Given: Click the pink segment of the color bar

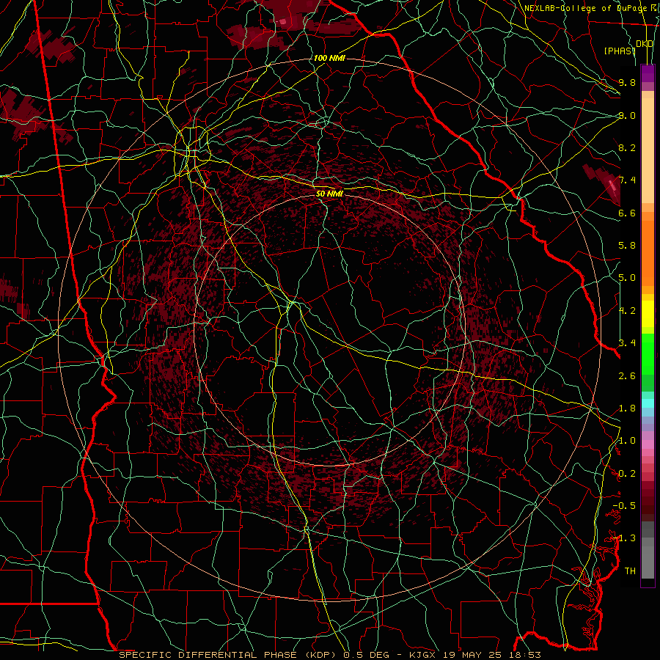Looking at the screenshot, I should 648,444.
